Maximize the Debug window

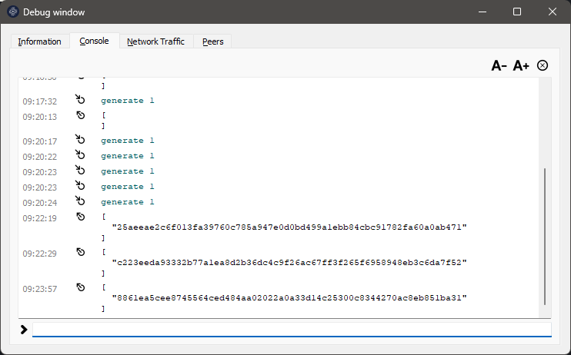[517, 12]
